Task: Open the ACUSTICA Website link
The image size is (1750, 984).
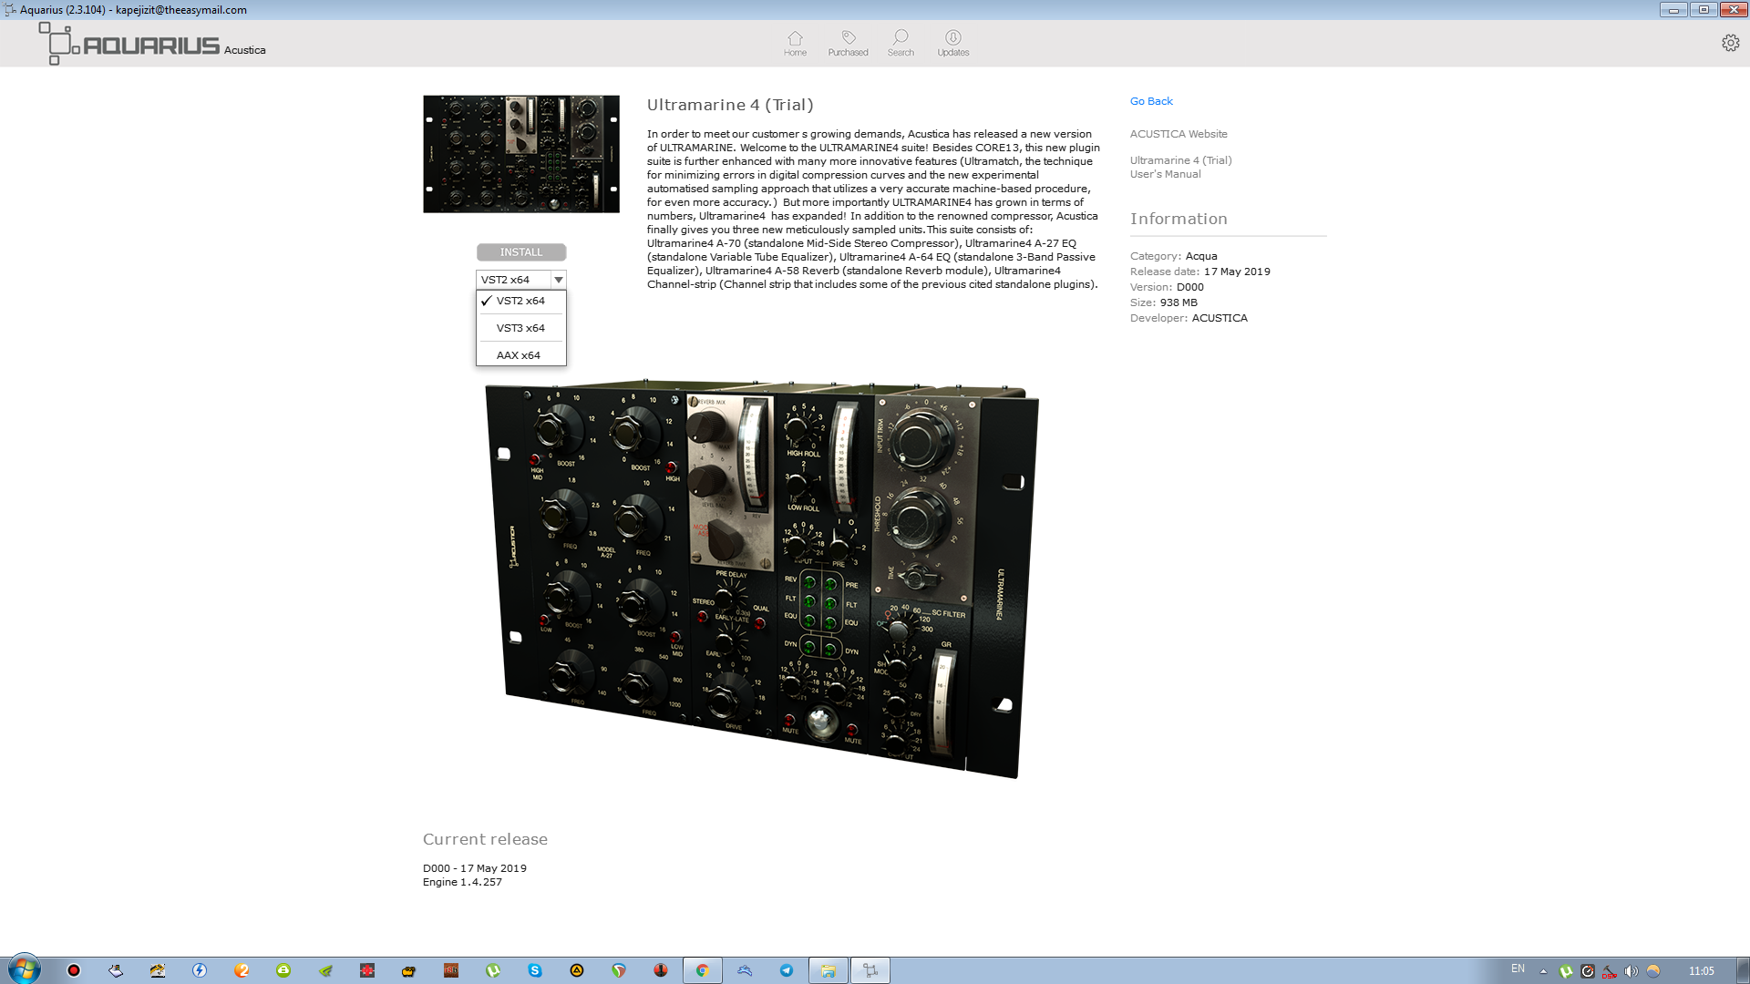Action: tap(1179, 134)
